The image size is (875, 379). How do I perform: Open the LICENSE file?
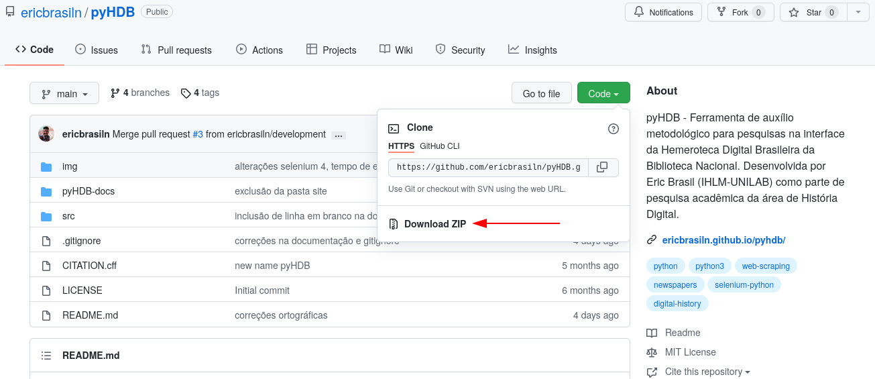(x=82, y=290)
